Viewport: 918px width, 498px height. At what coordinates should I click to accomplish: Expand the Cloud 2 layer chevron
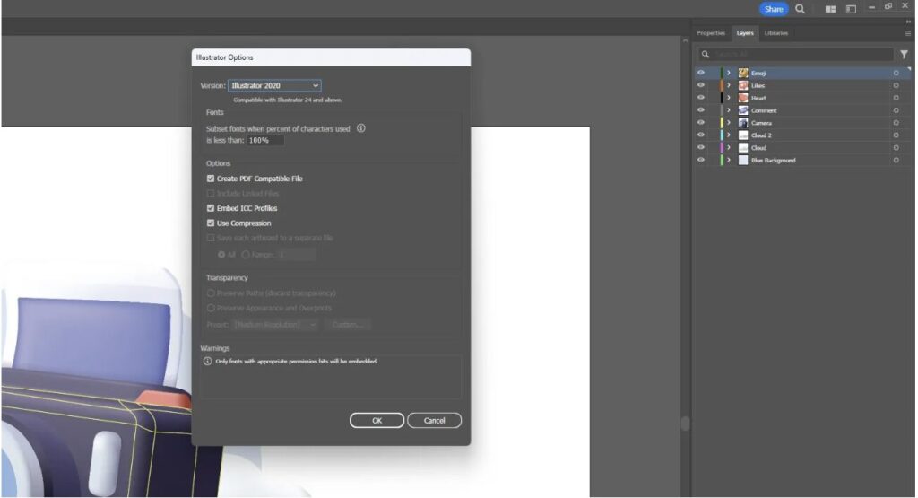729,135
